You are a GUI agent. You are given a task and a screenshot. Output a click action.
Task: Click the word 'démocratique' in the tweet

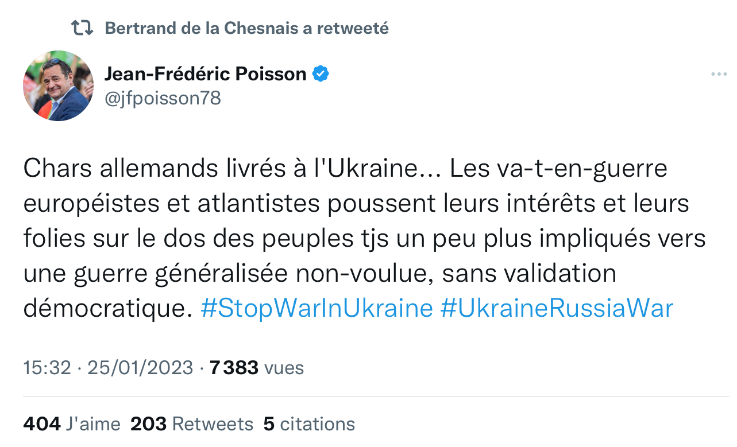[106, 309]
